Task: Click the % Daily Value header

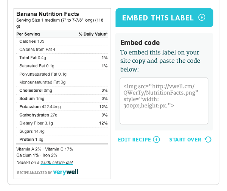Action: [x=93, y=34]
